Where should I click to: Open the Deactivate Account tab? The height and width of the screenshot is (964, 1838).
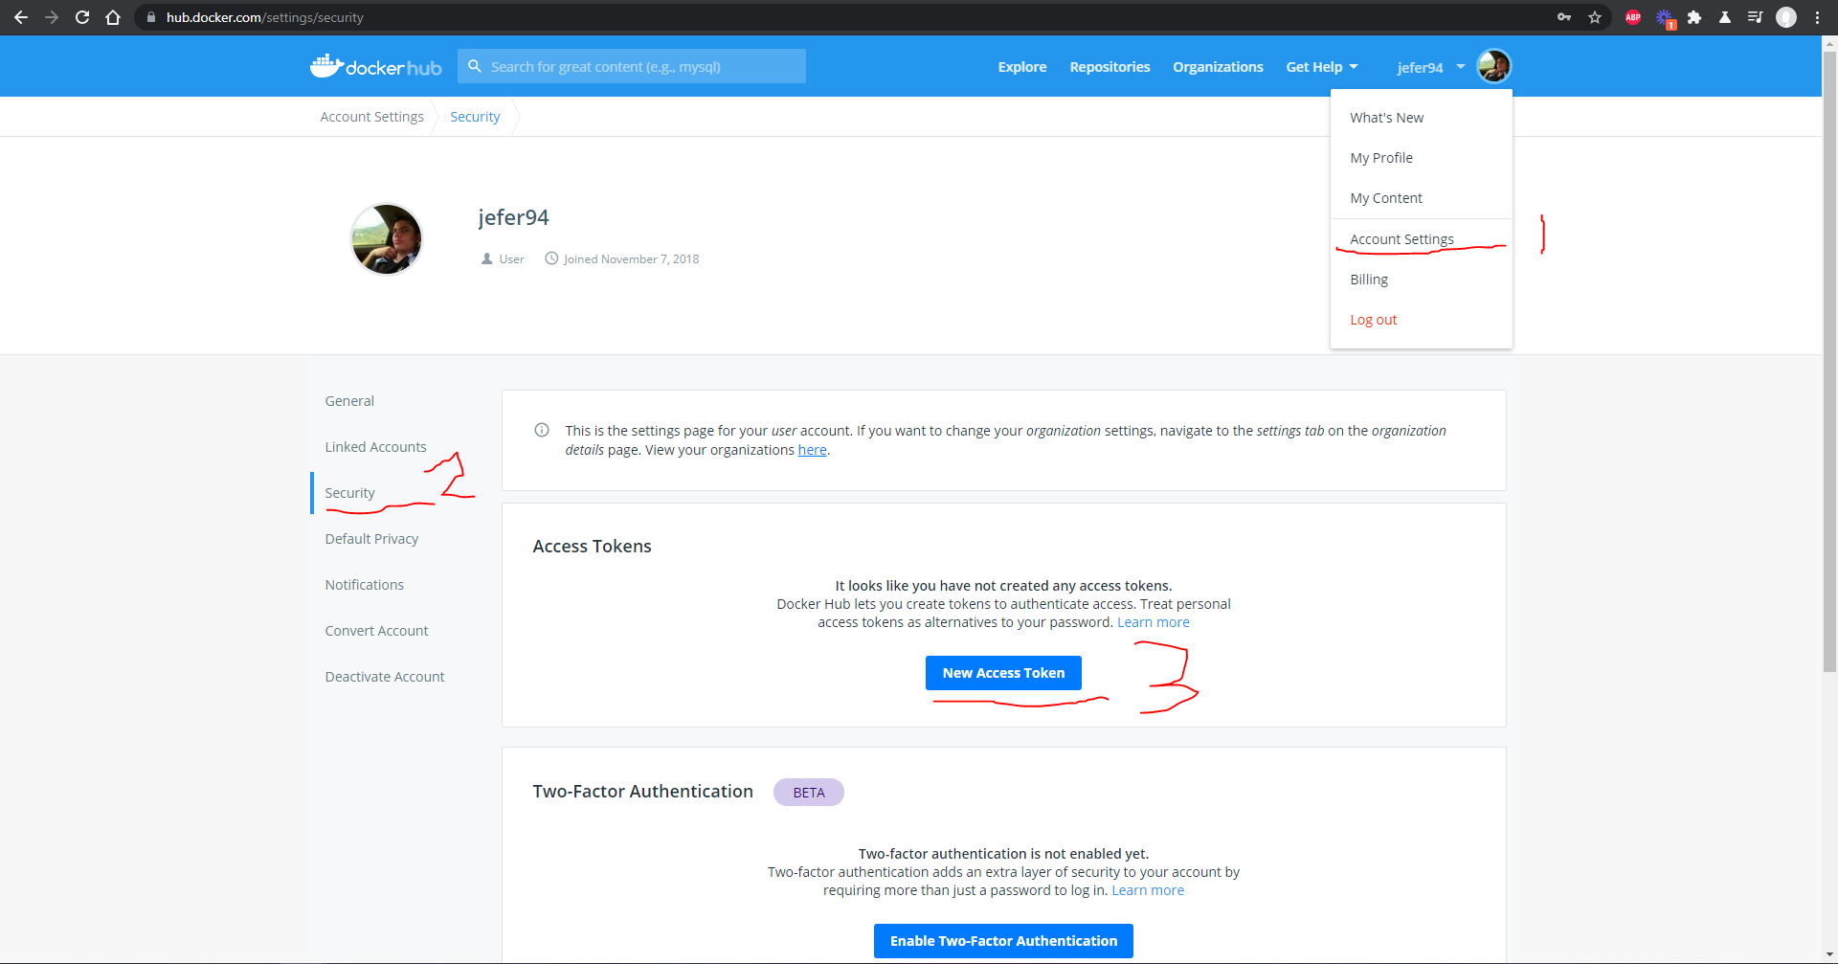[x=385, y=677]
